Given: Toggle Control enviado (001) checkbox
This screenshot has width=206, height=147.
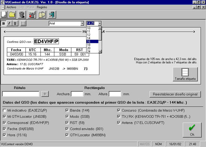Looking at the screenshot, I should pos(67,129).
